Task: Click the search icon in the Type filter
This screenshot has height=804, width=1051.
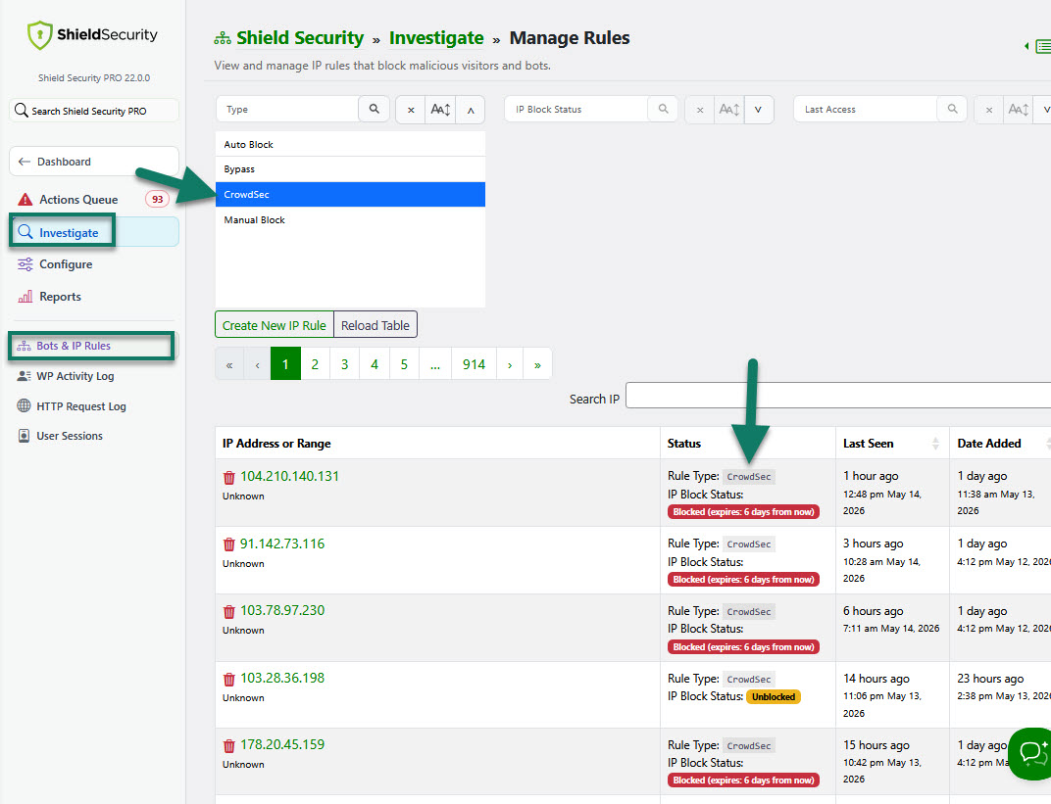Action: (374, 109)
